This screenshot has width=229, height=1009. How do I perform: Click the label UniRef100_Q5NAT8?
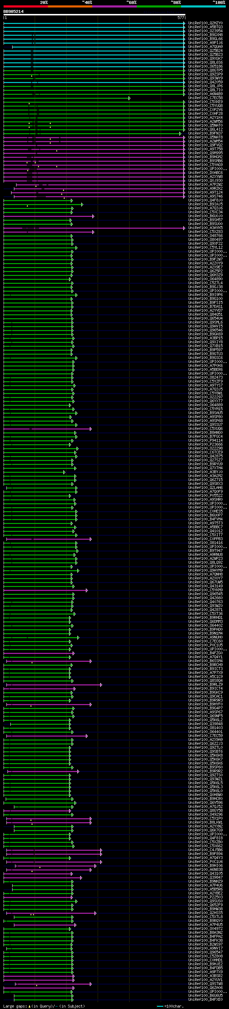click(205, 137)
